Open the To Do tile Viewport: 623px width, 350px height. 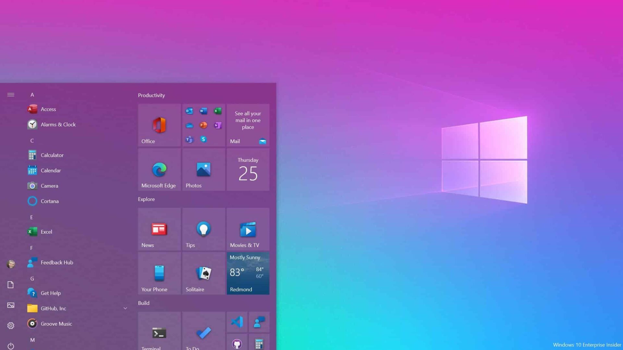click(x=204, y=331)
